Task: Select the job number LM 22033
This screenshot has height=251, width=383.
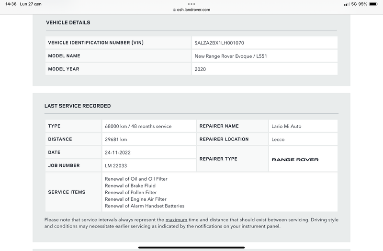Action: 116,165
